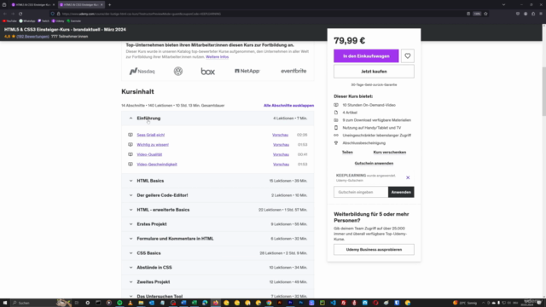Click the page vertical scrollbar thumb
The image size is (546, 307).
click(543, 90)
